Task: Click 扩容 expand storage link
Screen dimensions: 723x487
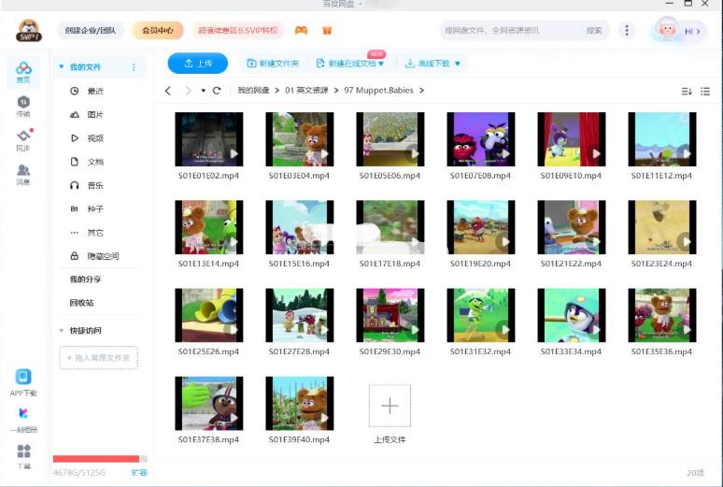Action: tap(139, 473)
